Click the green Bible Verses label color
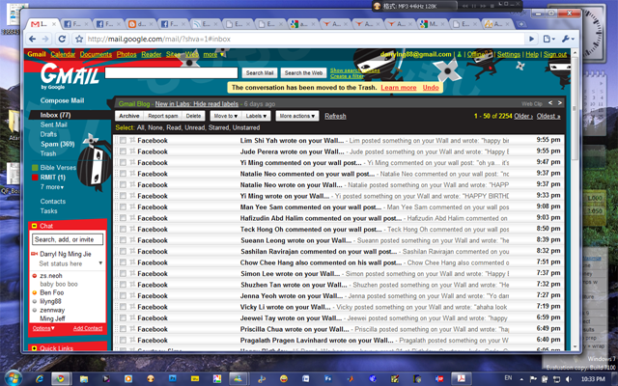618x386 pixels. [35, 168]
